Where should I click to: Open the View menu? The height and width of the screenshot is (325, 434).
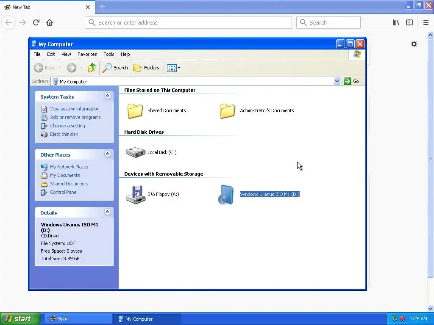[66, 54]
